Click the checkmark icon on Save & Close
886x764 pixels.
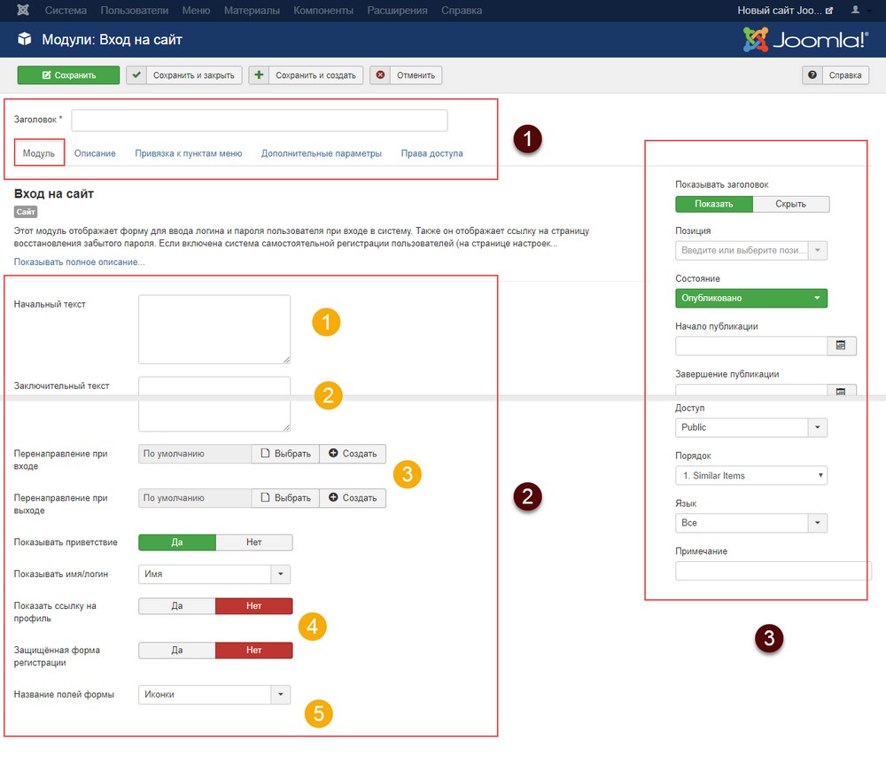(x=136, y=75)
